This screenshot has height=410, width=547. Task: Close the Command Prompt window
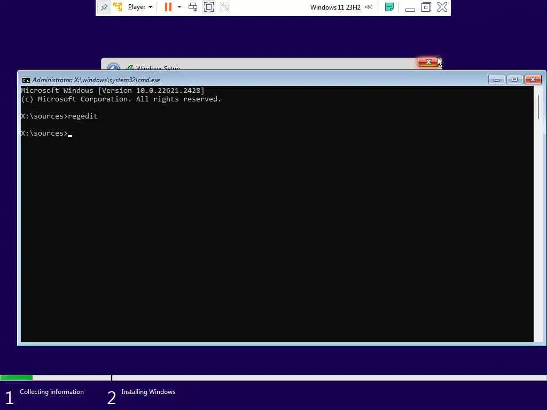533,80
